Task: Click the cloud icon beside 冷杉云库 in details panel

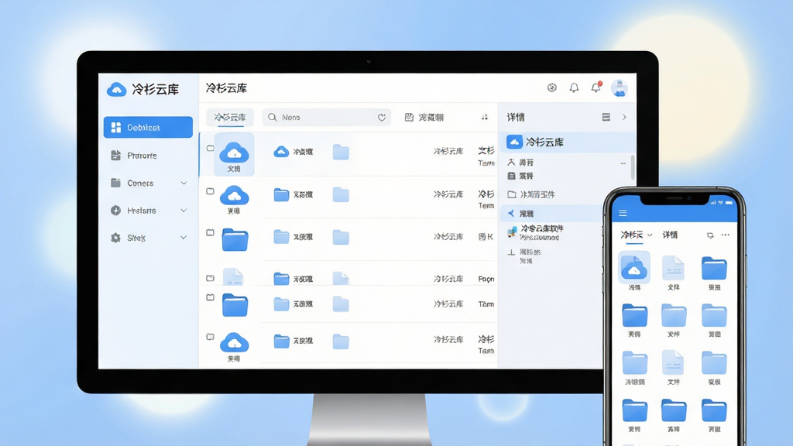Action: [514, 142]
